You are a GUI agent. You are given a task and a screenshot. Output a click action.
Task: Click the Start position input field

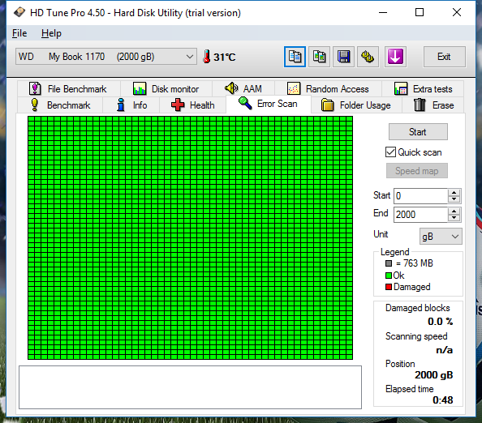click(x=420, y=196)
